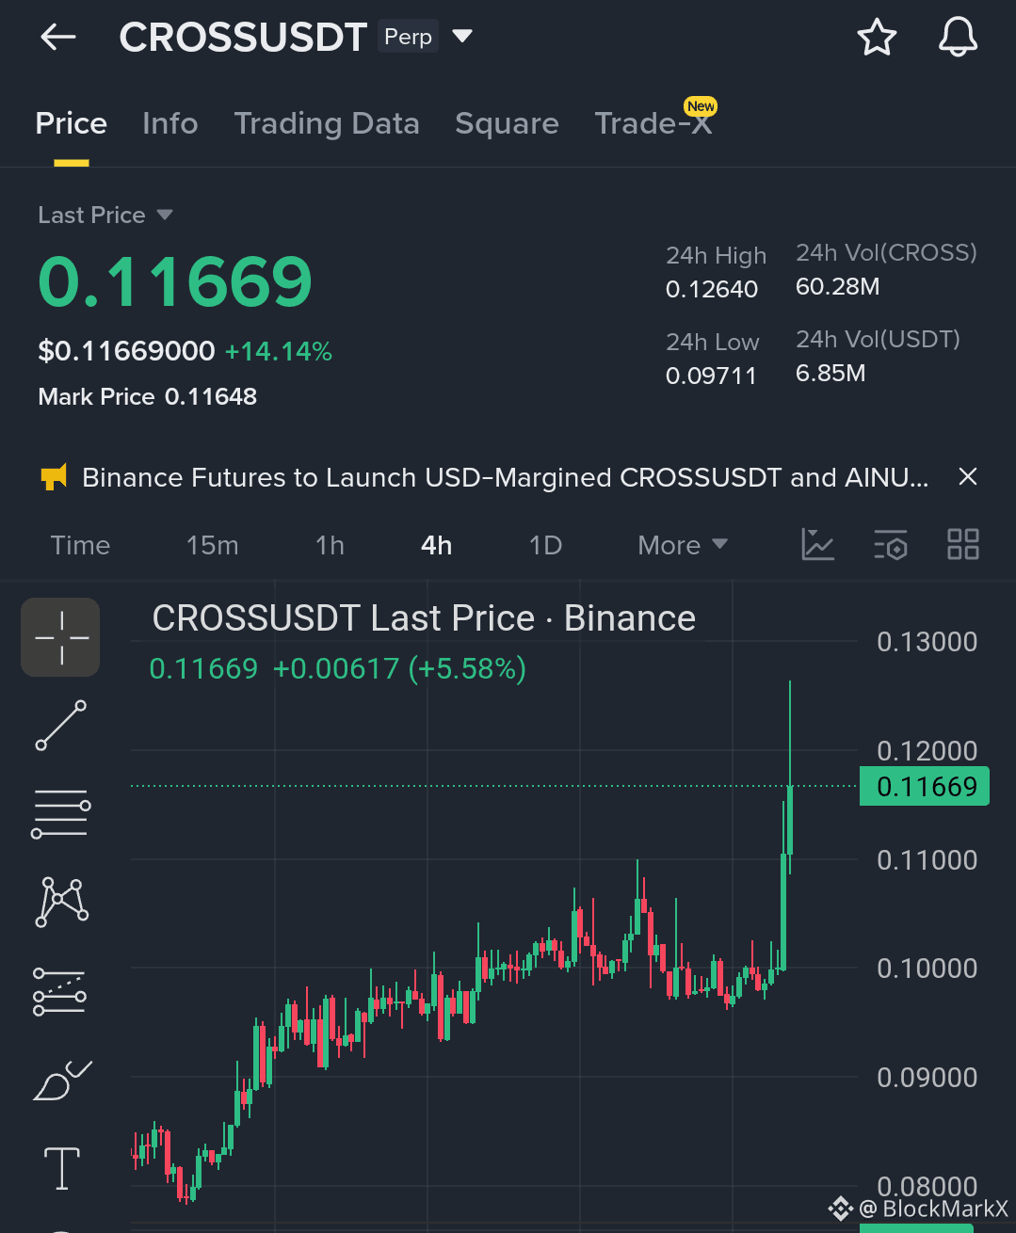Switch to the Info tab
The width and height of the screenshot is (1016, 1233).
(170, 123)
